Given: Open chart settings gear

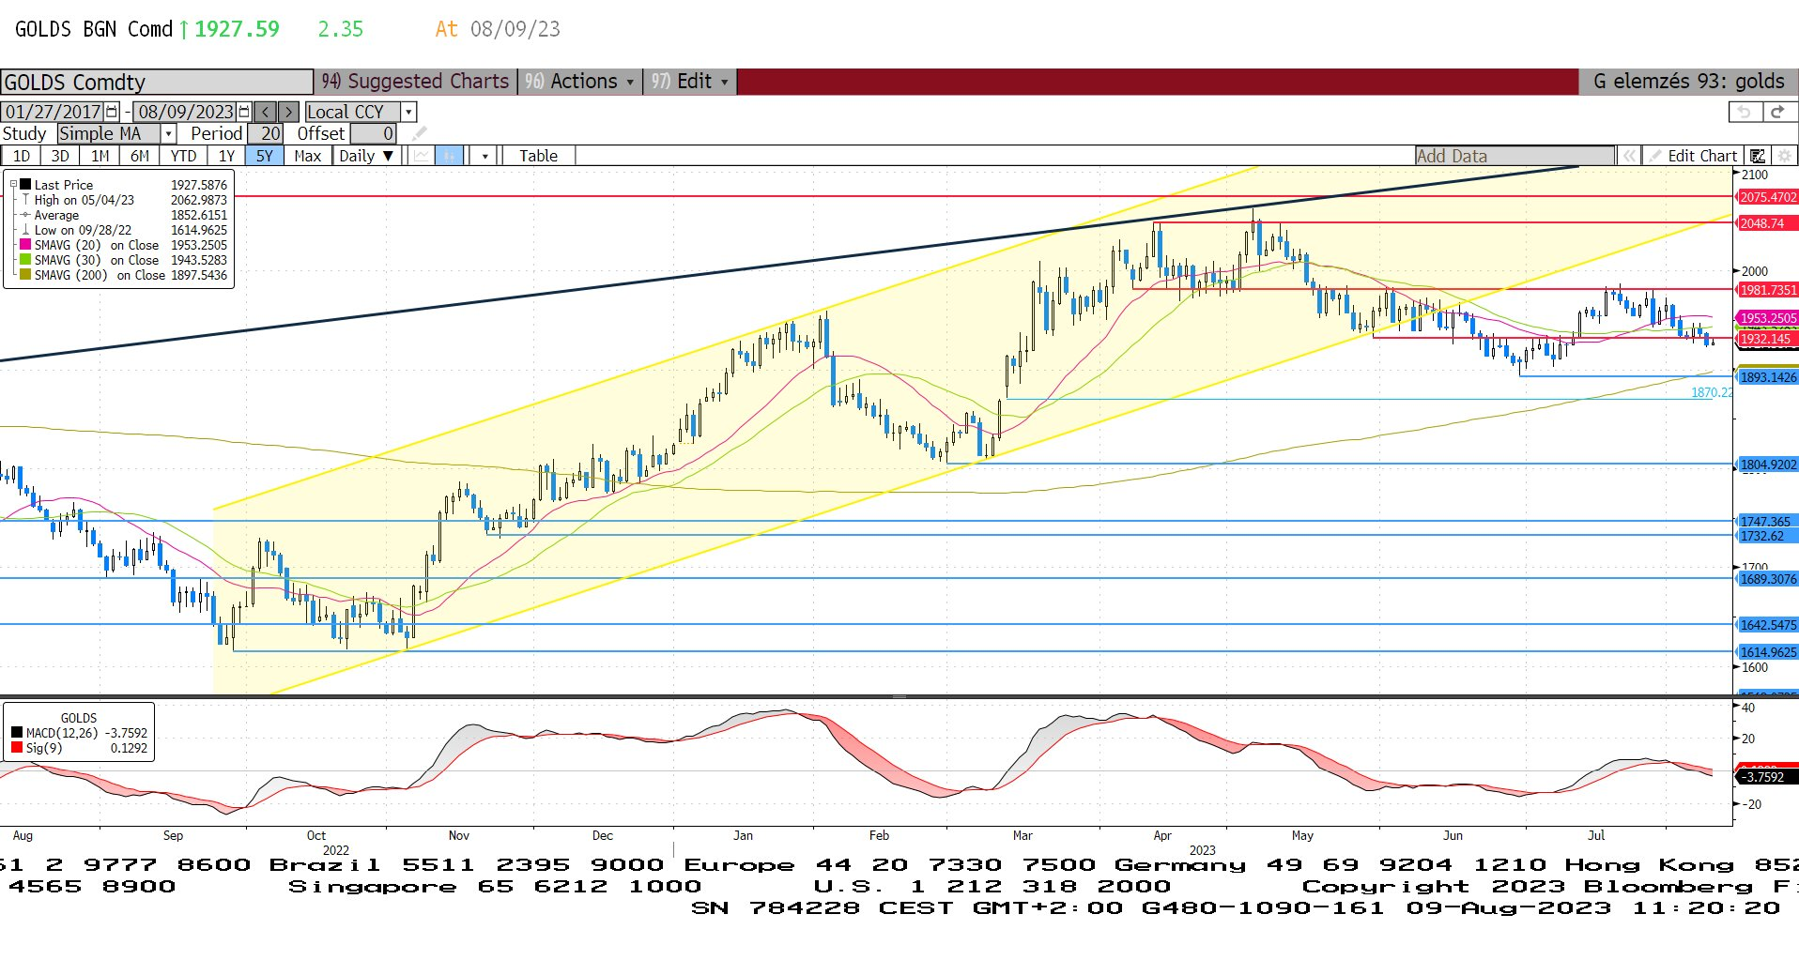Looking at the screenshot, I should pyautogui.click(x=1784, y=156).
